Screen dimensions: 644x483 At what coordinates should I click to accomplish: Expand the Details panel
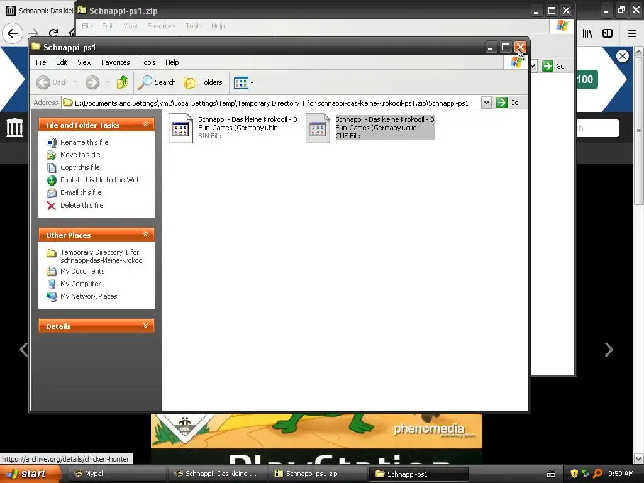coord(145,326)
